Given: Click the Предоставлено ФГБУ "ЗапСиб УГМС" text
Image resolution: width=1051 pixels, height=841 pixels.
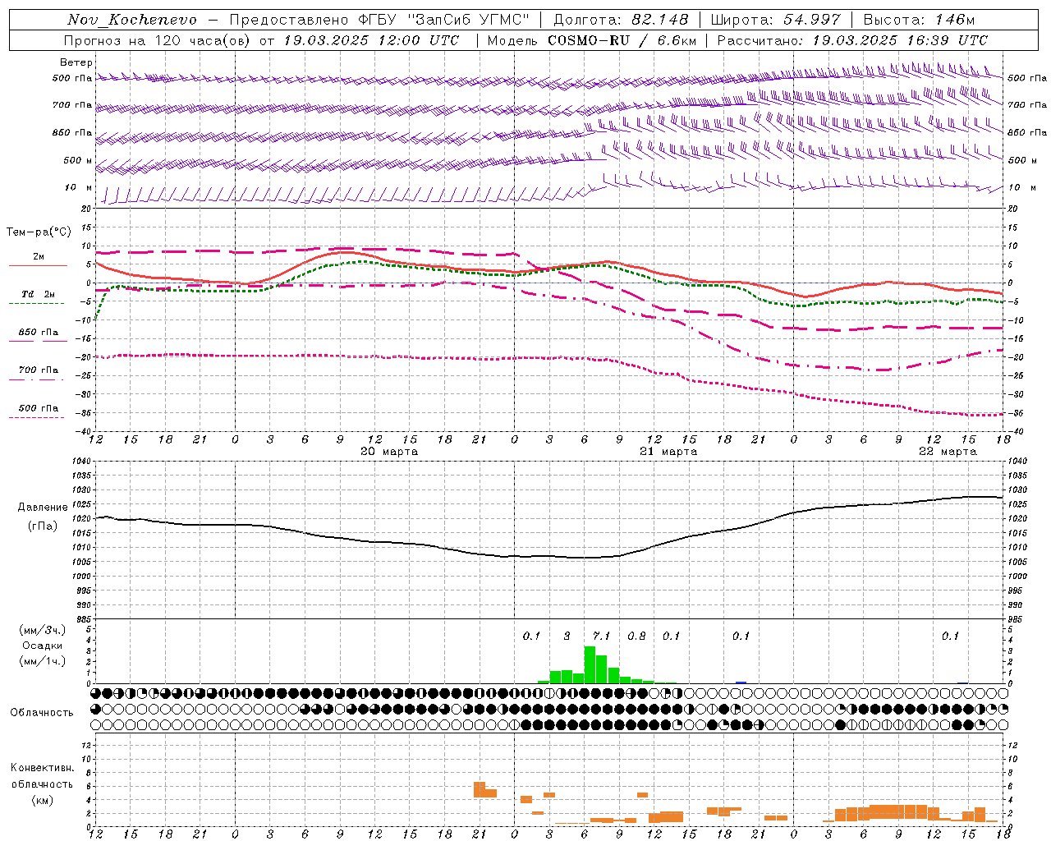Looking at the screenshot, I should (x=379, y=20).
